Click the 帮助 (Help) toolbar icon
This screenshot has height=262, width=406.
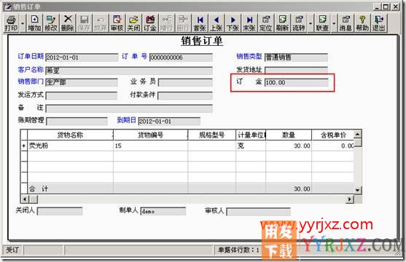pos(362,23)
